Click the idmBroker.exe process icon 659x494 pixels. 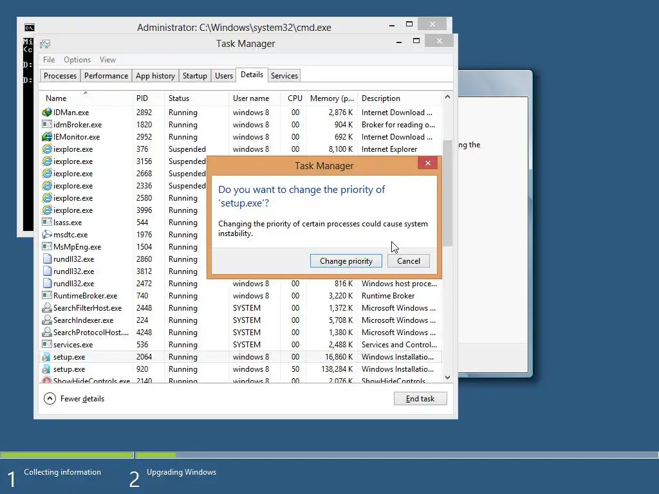(x=46, y=124)
